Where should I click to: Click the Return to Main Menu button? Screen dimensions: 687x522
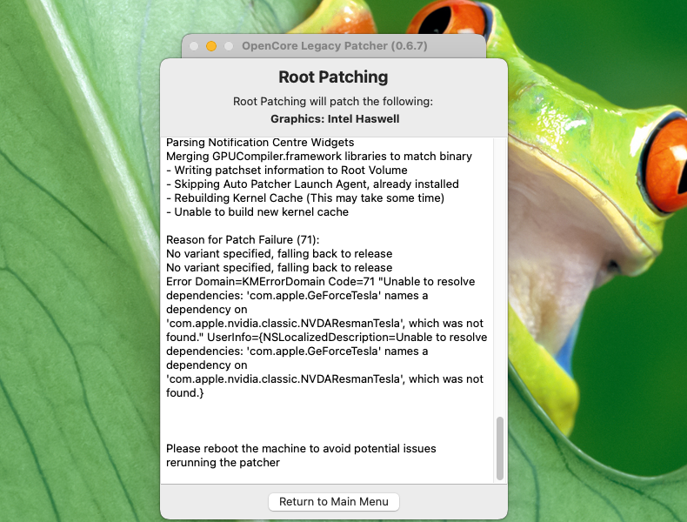pyautogui.click(x=333, y=501)
